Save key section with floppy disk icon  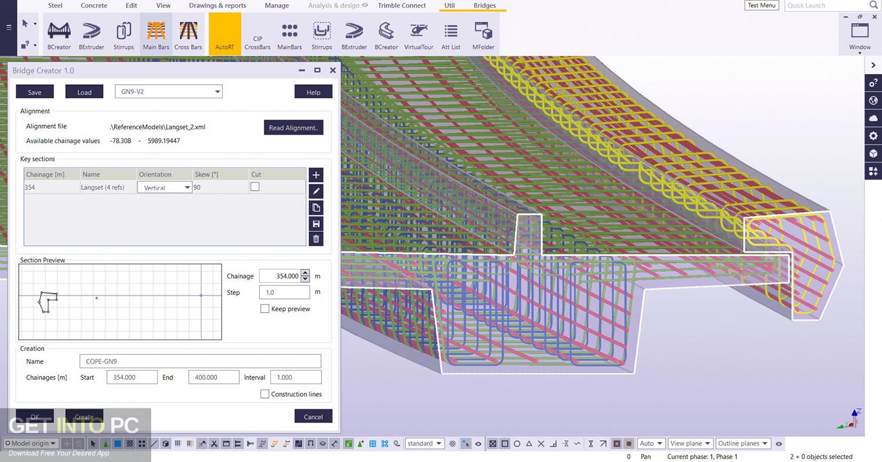316,223
